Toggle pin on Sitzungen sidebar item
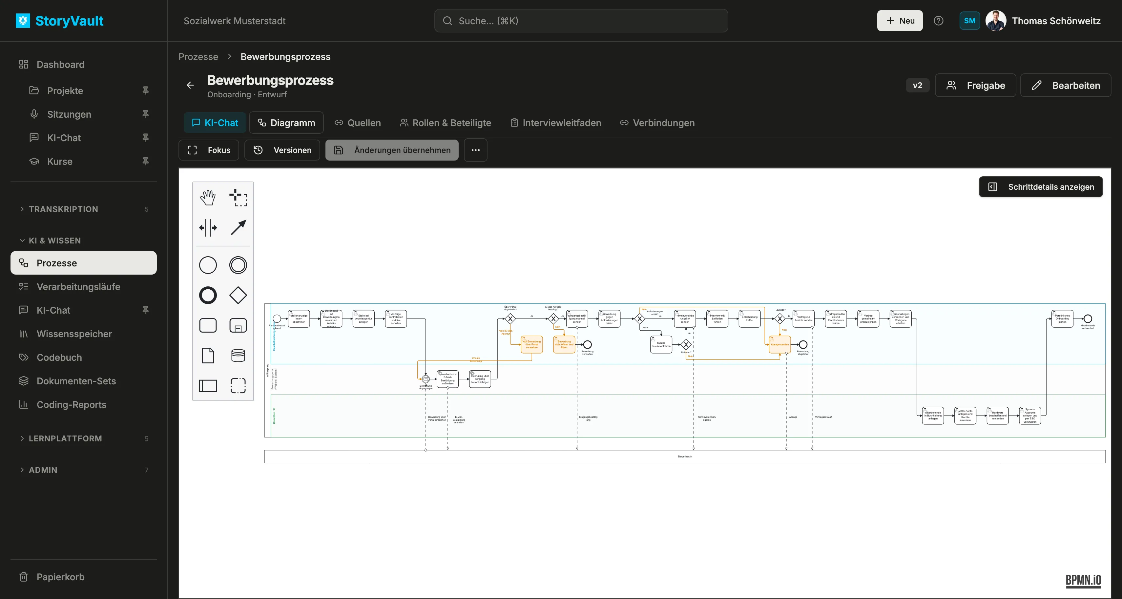The height and width of the screenshot is (599, 1122). tap(145, 114)
